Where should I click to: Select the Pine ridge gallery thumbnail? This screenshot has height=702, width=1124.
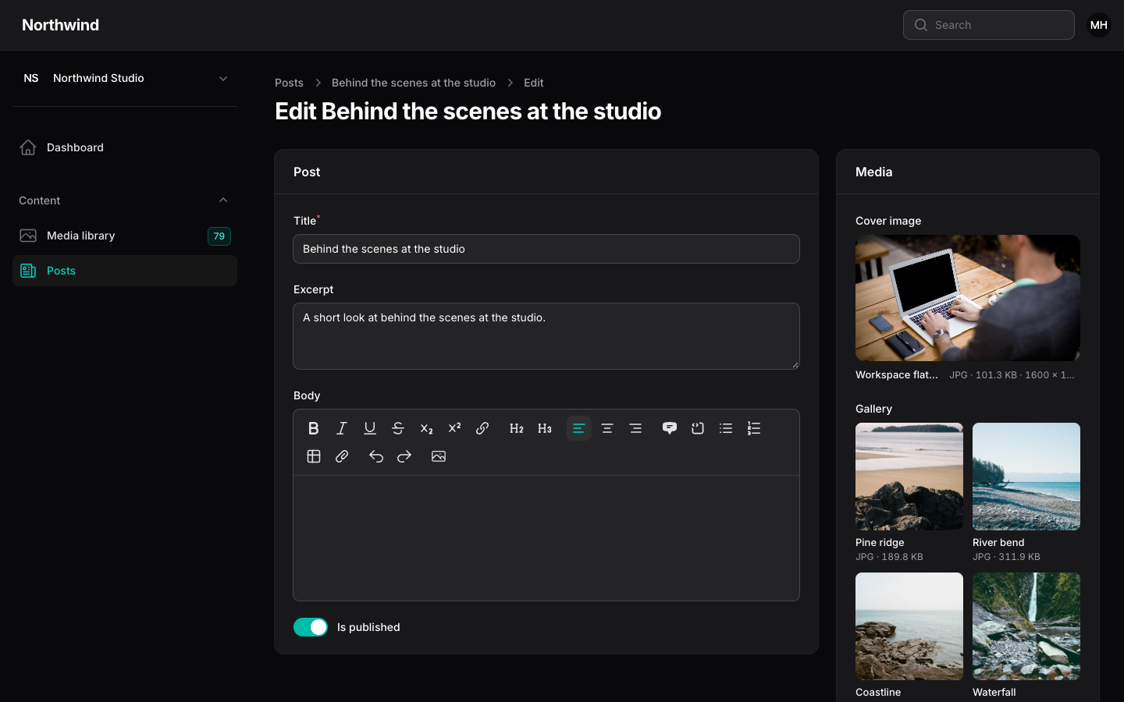tap(909, 477)
